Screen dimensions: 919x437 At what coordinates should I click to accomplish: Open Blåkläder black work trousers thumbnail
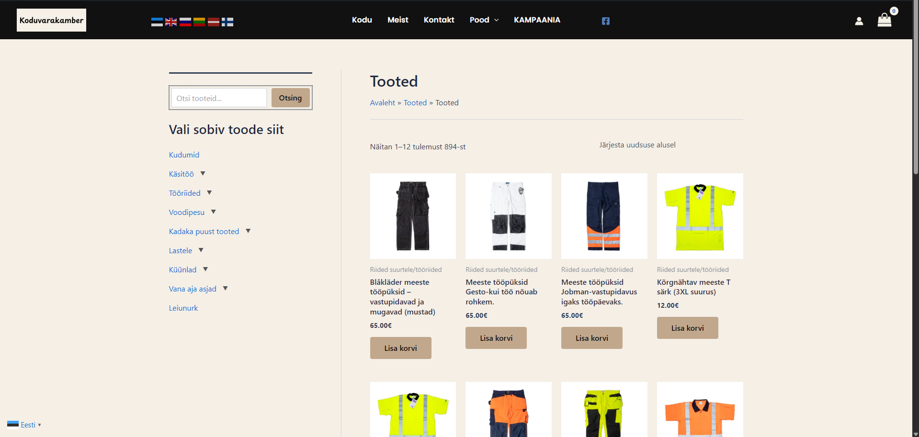(413, 216)
